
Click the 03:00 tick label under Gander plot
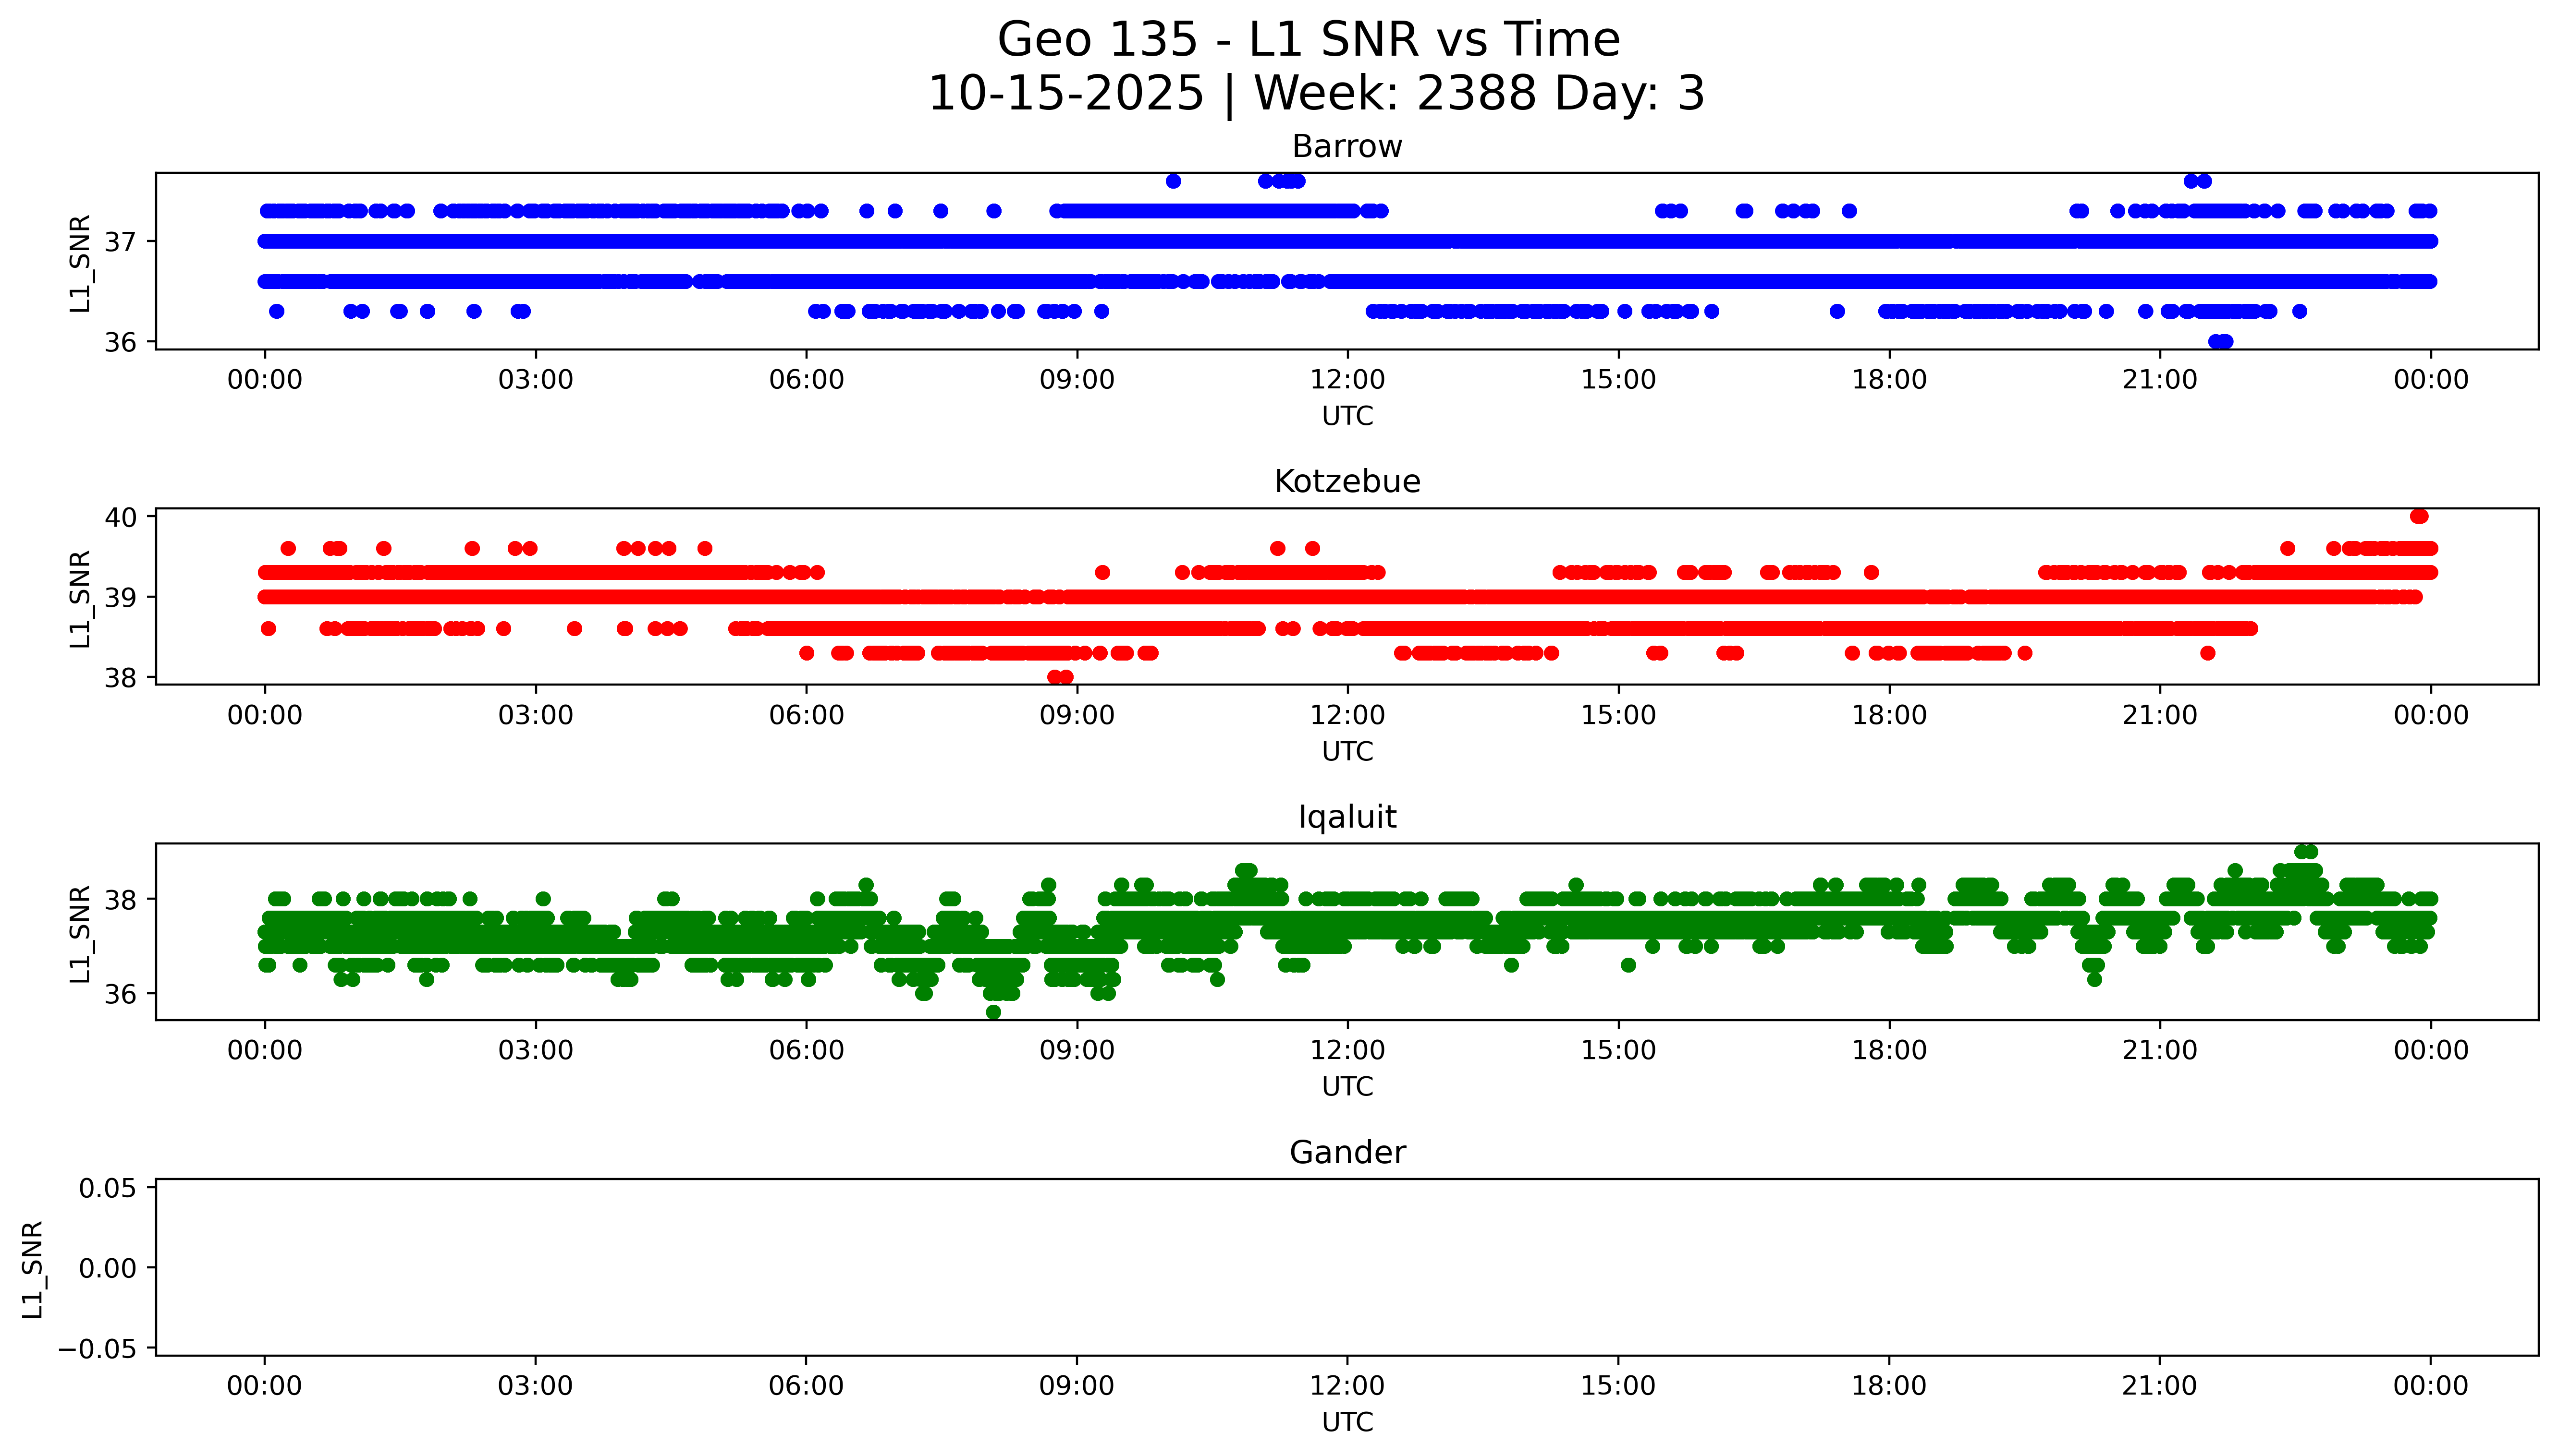[535, 1386]
